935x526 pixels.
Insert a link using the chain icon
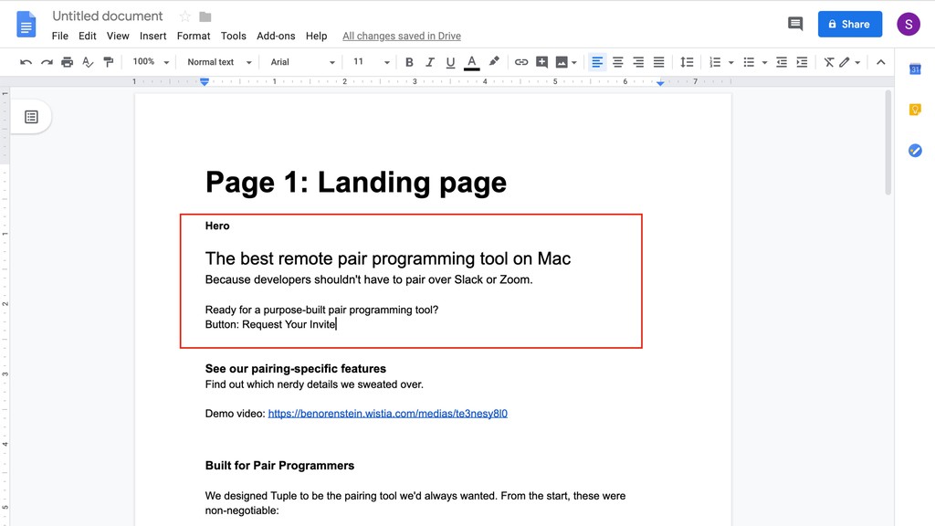click(521, 62)
